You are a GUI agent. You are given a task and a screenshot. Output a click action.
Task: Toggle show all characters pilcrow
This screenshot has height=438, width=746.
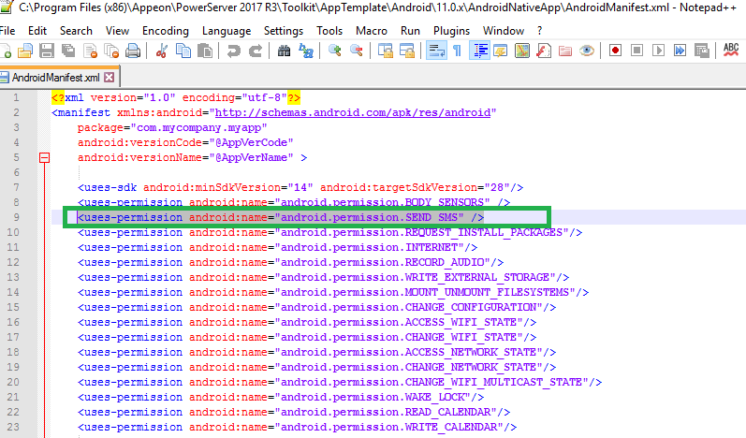tap(457, 51)
